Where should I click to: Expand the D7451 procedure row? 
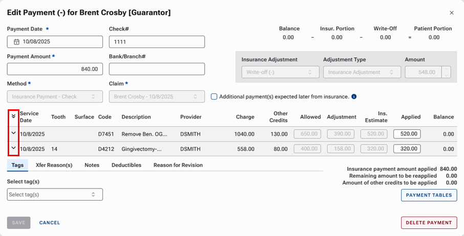tap(13, 134)
